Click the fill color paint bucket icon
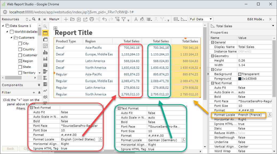This screenshot has height=154, width=277. point(142,19)
